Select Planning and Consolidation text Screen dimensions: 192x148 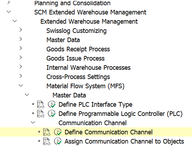click(x=72, y=3)
